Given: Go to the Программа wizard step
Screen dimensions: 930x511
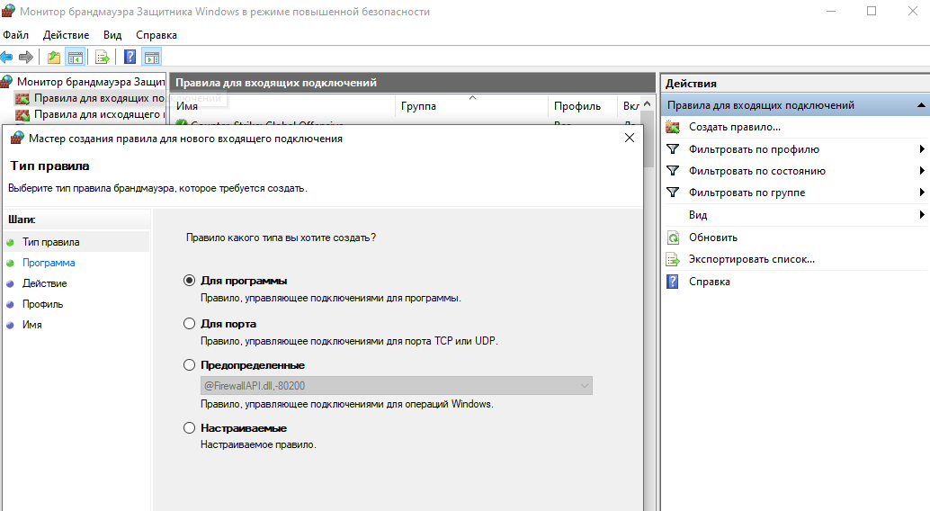Looking at the screenshot, I should pos(49,263).
